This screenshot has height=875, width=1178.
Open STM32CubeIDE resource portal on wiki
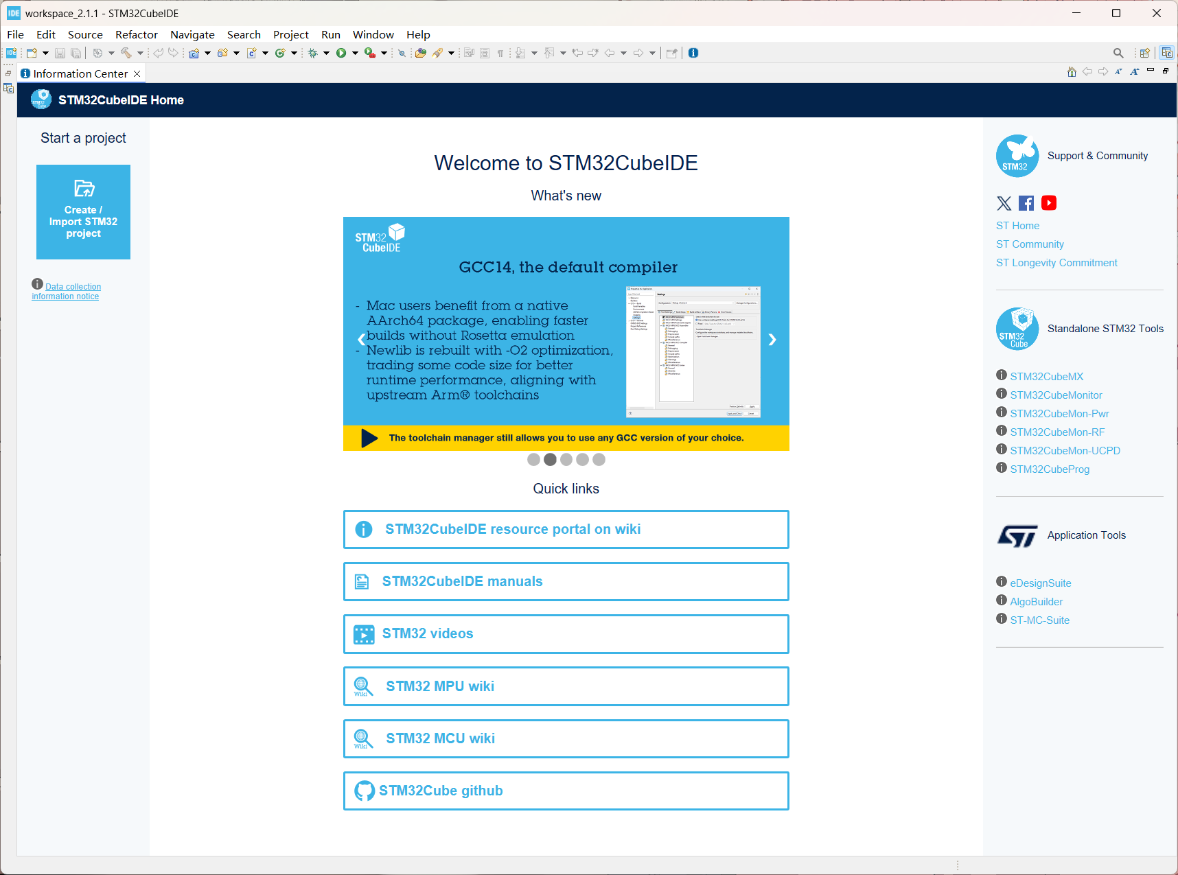(566, 529)
